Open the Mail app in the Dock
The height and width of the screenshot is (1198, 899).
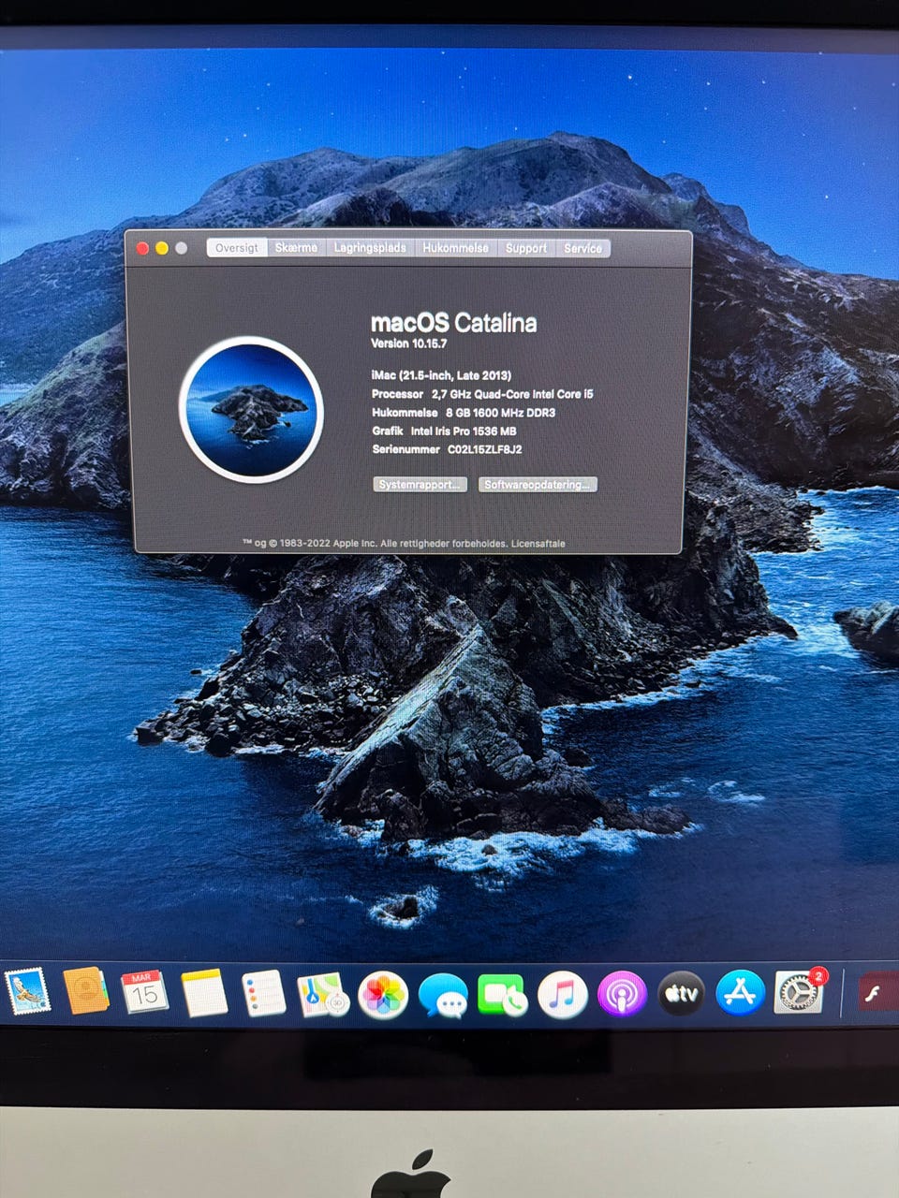(x=27, y=992)
